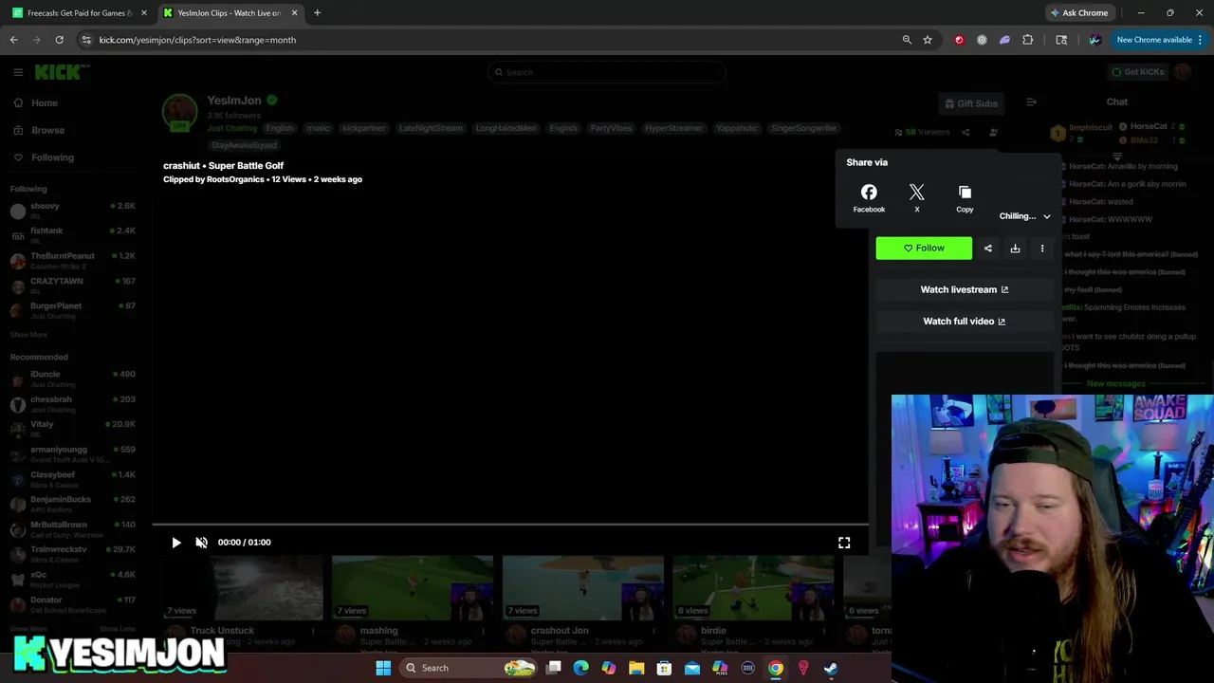Click the New messages notice in chat
Viewport: 1214px width, 683px height.
1116,384
